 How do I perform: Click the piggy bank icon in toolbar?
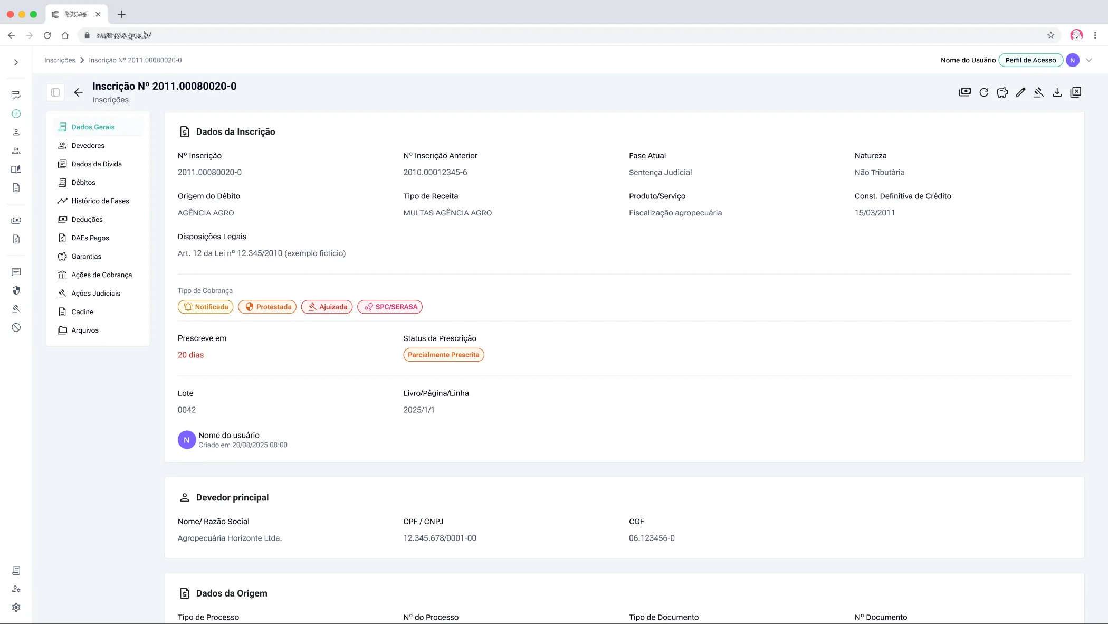1002,92
